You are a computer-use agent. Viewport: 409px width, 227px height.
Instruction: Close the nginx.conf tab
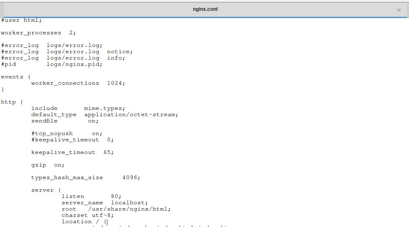(398, 10)
